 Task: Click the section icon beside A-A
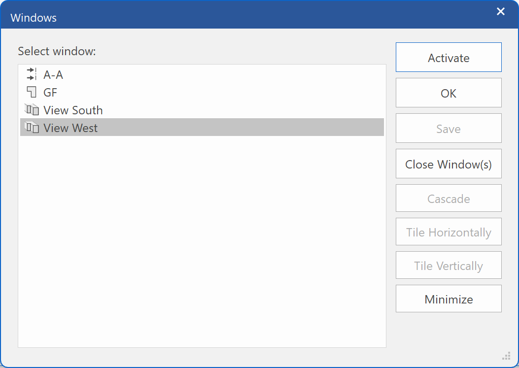tap(32, 74)
